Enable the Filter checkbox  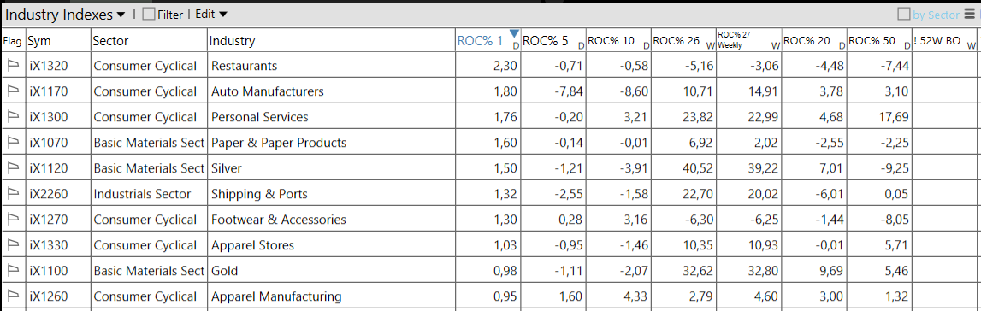pyautogui.click(x=149, y=15)
